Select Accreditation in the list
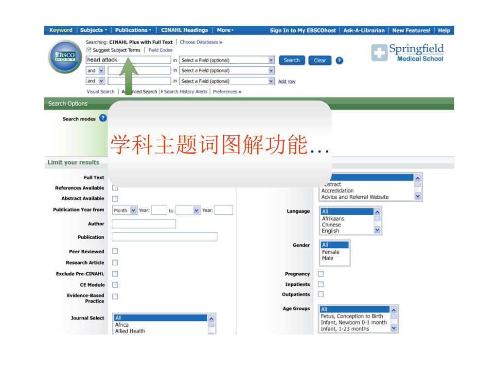The height and width of the screenshot is (374, 498). click(338, 190)
